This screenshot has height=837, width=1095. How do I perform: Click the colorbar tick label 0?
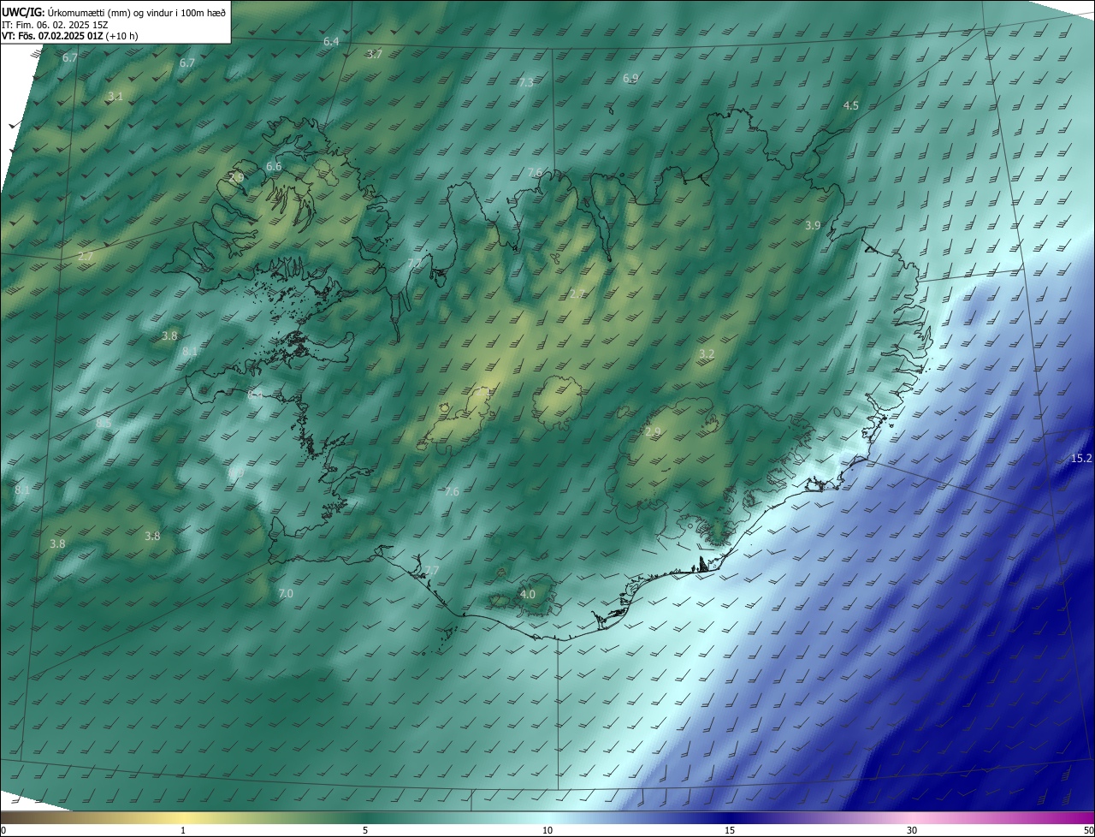(x=3, y=831)
